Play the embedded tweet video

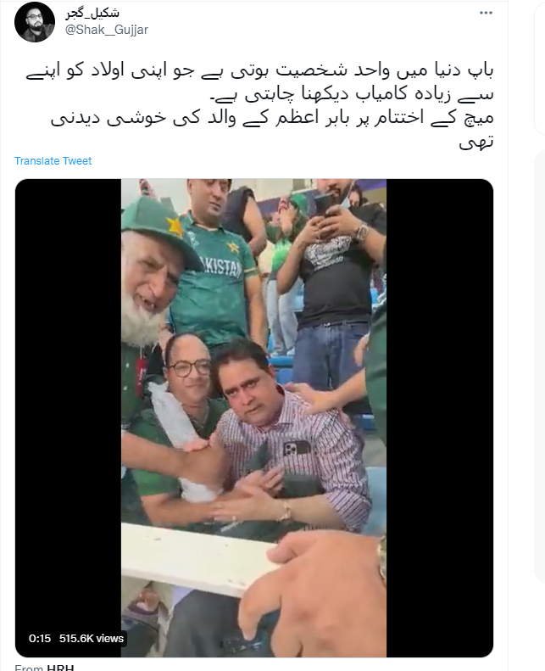(x=254, y=418)
